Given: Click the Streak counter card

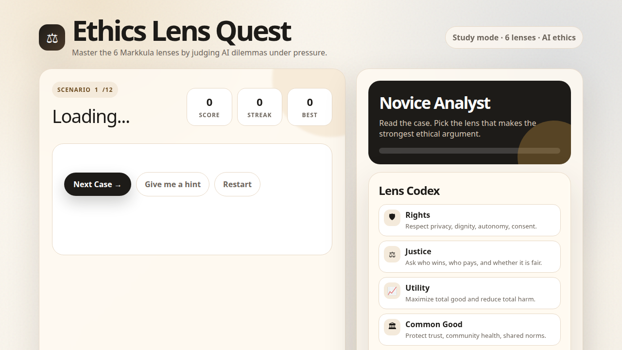Looking at the screenshot, I should (259, 107).
